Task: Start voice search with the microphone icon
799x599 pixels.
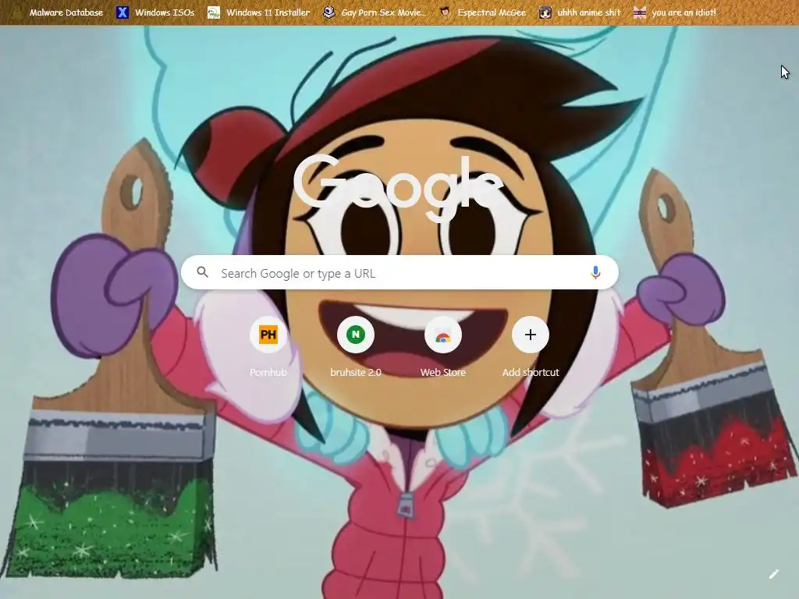Action: pos(595,272)
